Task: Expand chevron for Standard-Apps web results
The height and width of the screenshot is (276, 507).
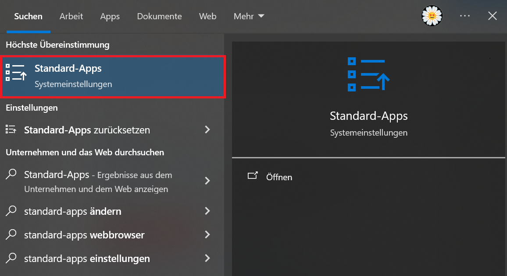Action: (x=207, y=181)
